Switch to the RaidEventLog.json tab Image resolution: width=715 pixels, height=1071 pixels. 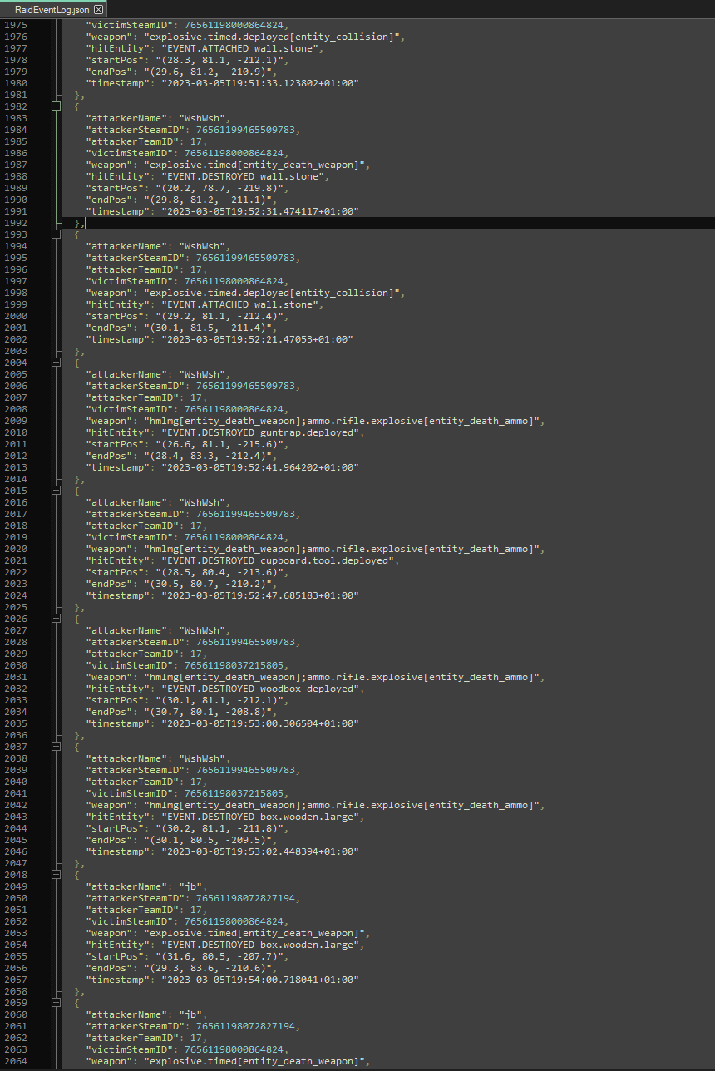tap(53, 9)
